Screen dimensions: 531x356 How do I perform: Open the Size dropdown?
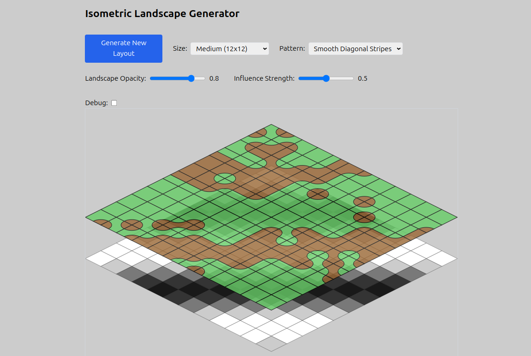[230, 49]
